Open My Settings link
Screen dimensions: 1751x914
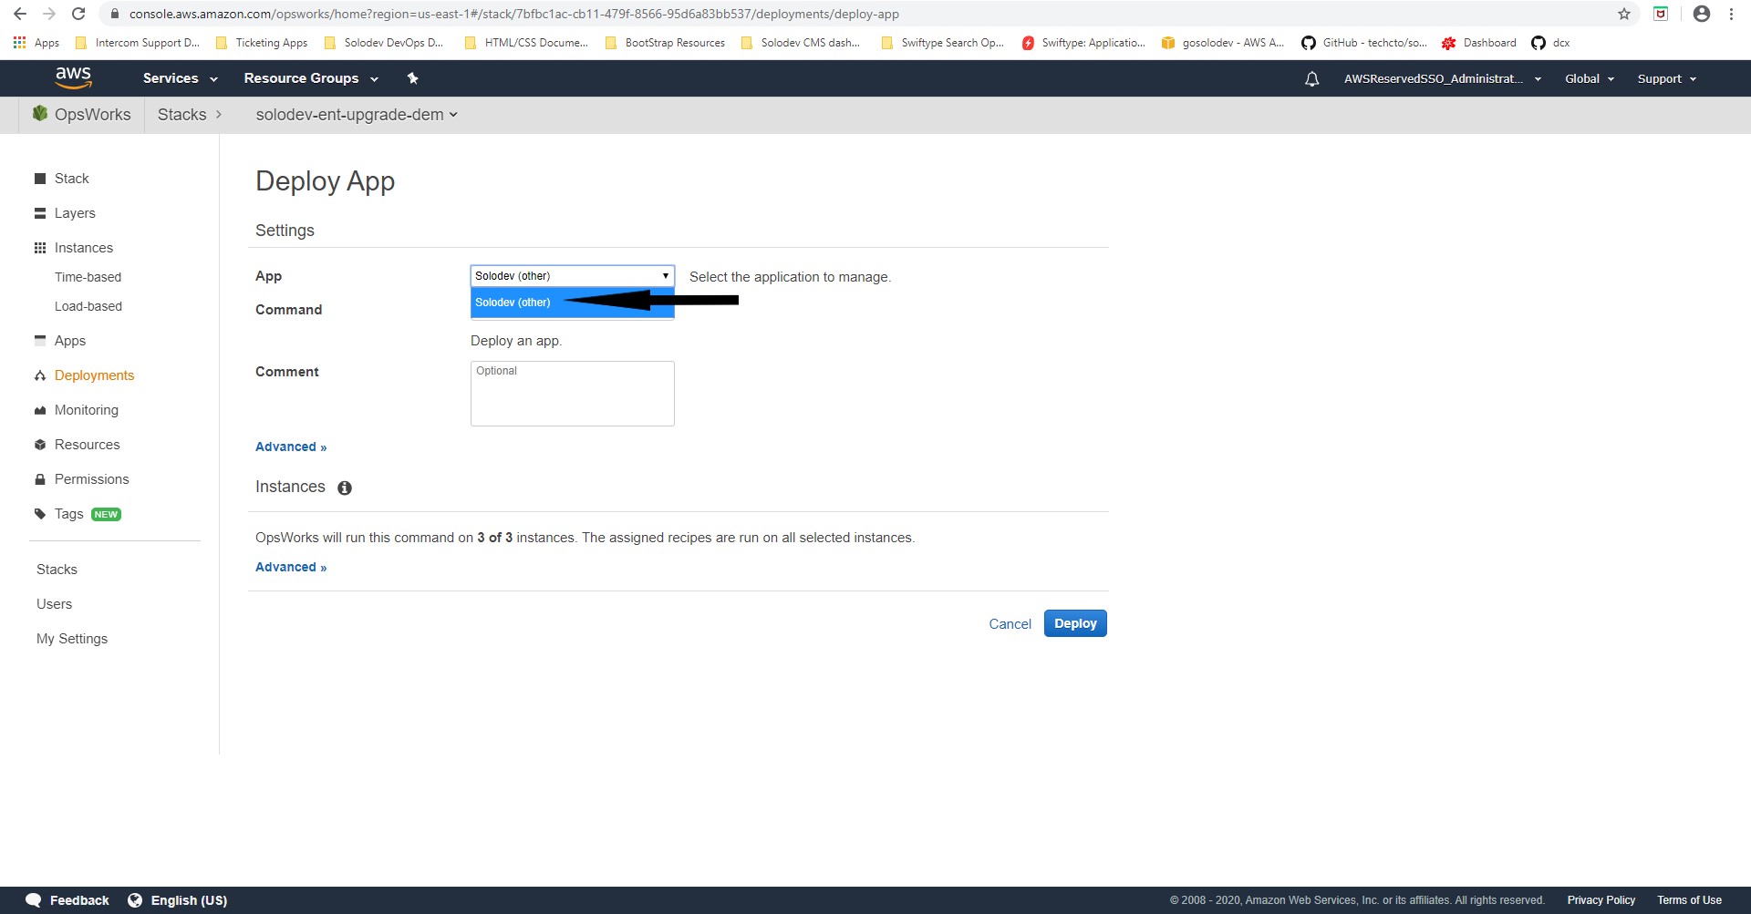click(x=72, y=639)
